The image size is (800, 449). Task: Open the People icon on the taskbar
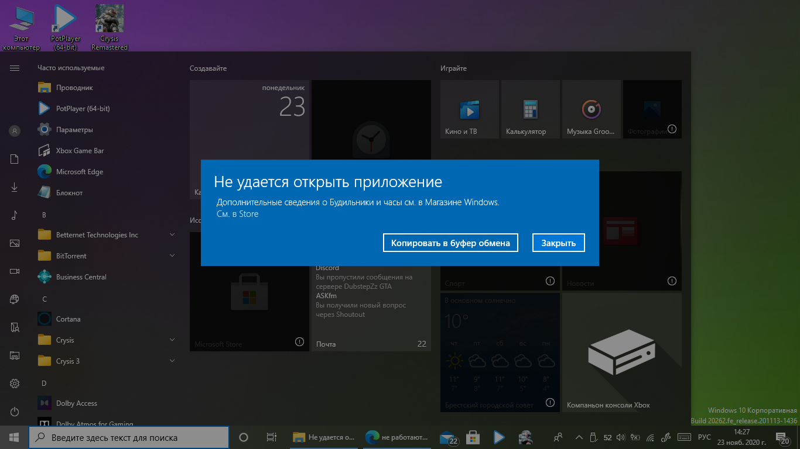pyautogui.click(x=558, y=437)
